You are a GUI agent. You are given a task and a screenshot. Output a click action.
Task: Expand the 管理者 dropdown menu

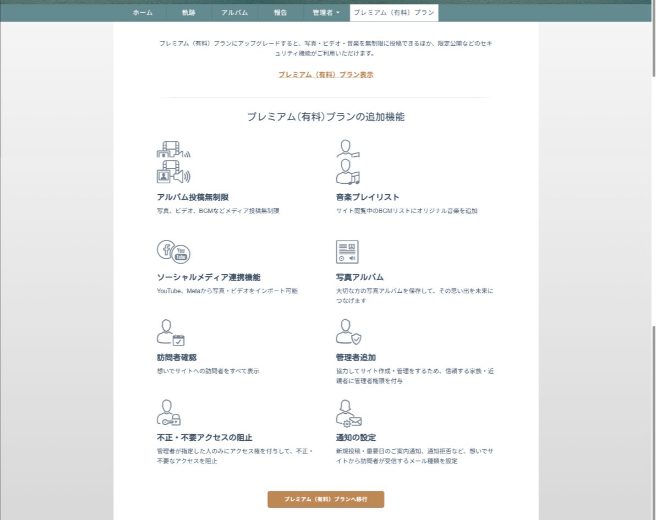pyautogui.click(x=326, y=13)
